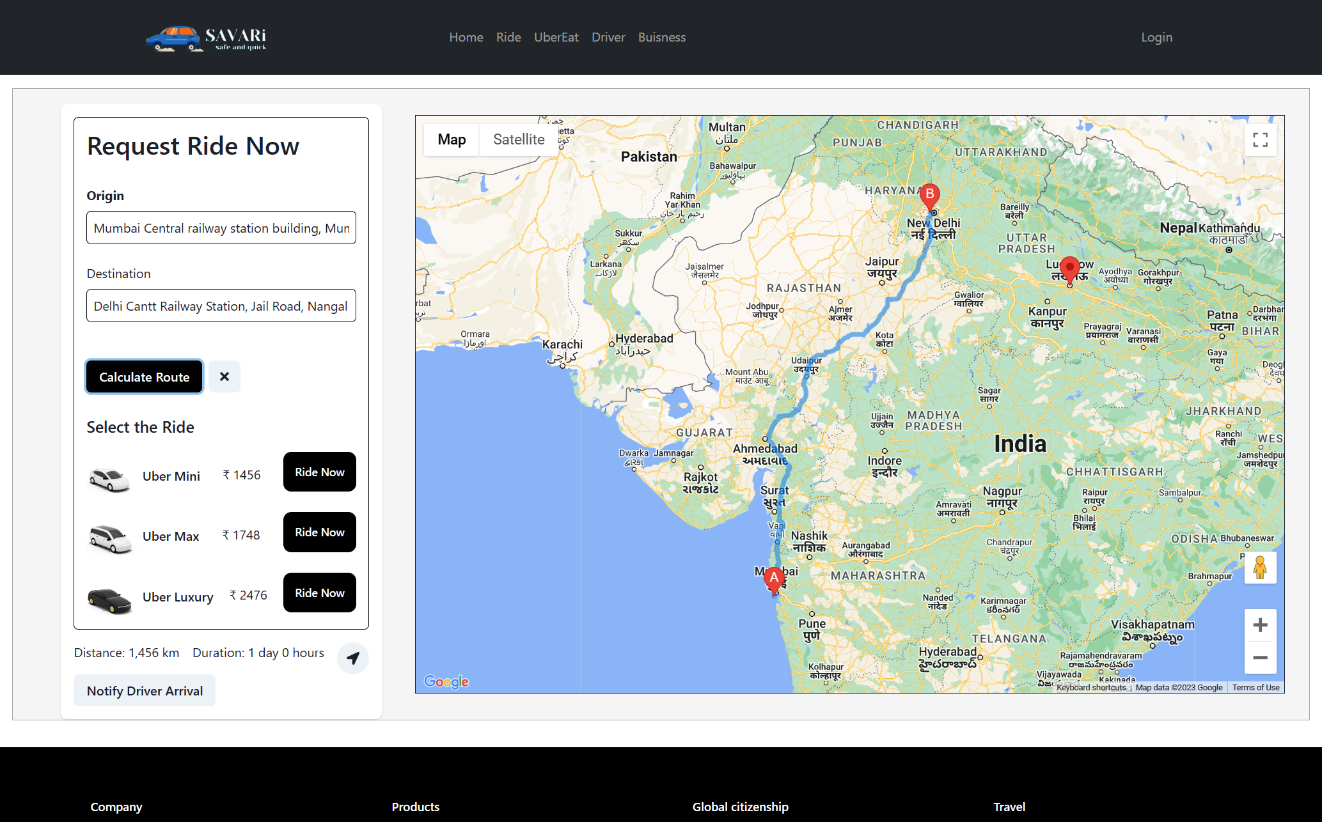The width and height of the screenshot is (1322, 822).
Task: Open the UberEat menu item
Action: click(556, 37)
